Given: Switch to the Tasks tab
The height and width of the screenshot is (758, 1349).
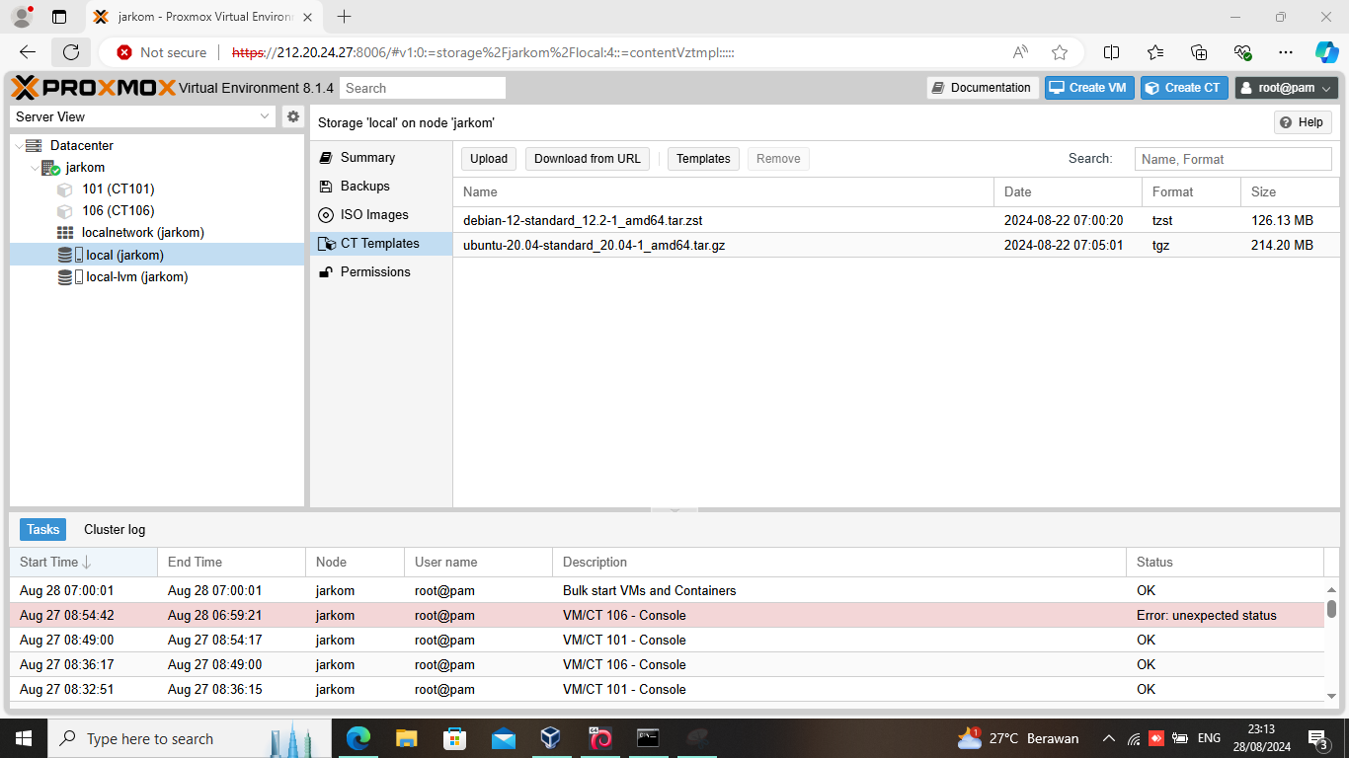Looking at the screenshot, I should (43, 530).
